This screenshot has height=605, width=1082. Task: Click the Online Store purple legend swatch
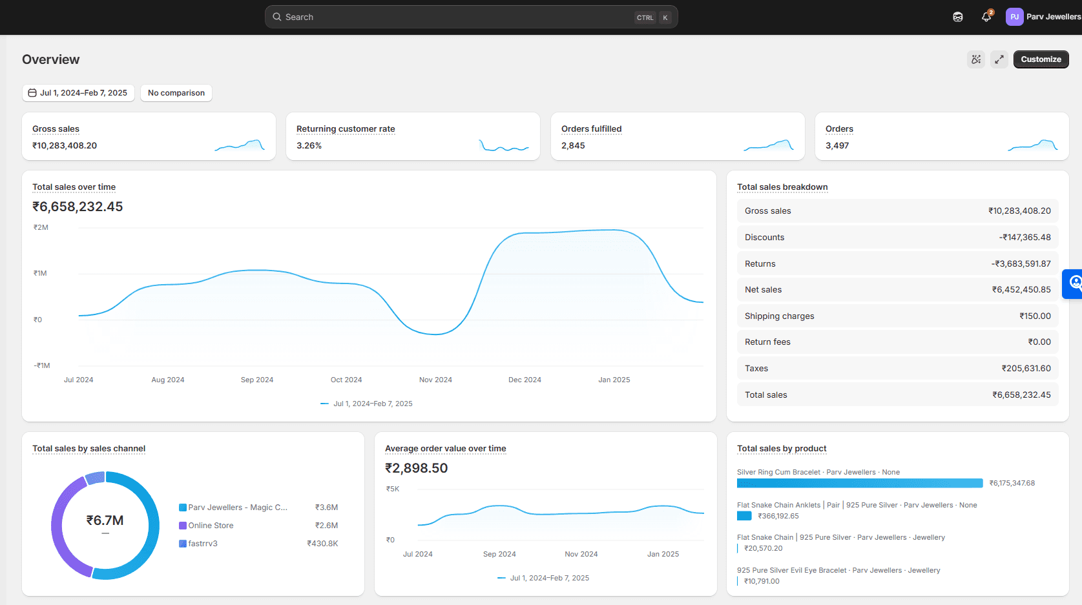point(183,526)
